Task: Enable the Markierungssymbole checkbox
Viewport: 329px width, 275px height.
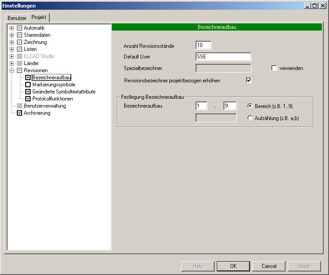Action: pyautogui.click(x=28, y=85)
